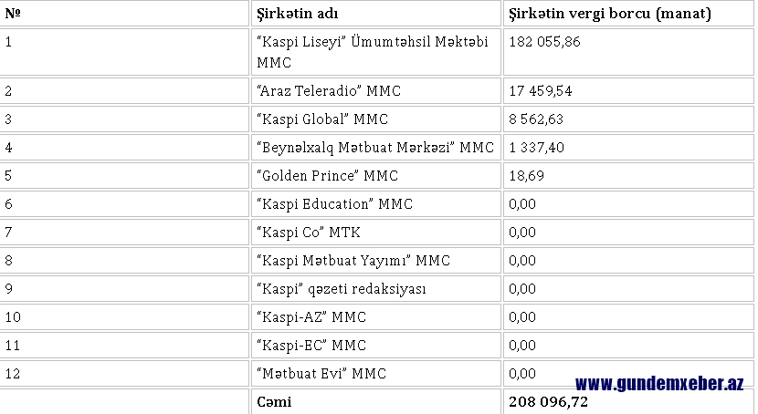Select the "Araz Teleradio" MMC cell

click(375, 90)
